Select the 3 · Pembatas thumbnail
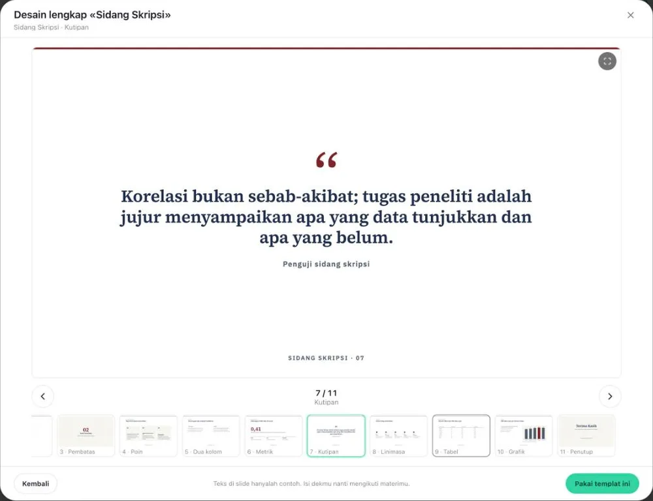 [x=86, y=436]
